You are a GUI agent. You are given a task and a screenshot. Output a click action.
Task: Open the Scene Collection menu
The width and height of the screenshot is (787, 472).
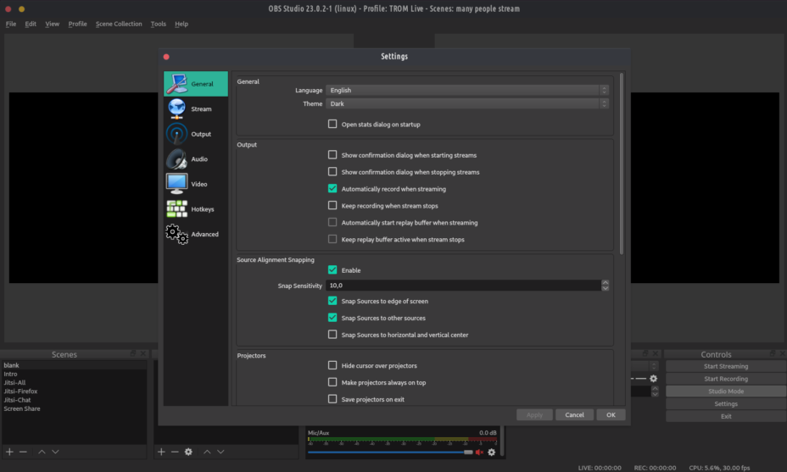pyautogui.click(x=119, y=24)
